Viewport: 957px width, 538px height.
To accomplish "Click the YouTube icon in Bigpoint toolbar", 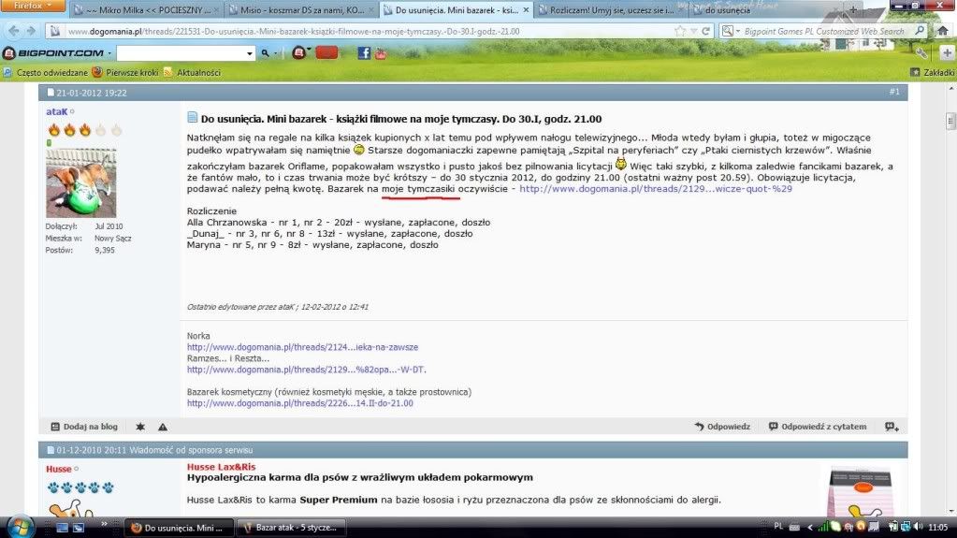I will tap(380, 53).
